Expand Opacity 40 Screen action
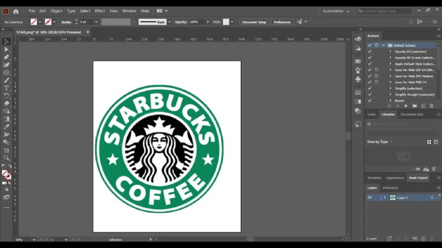 point(390,58)
